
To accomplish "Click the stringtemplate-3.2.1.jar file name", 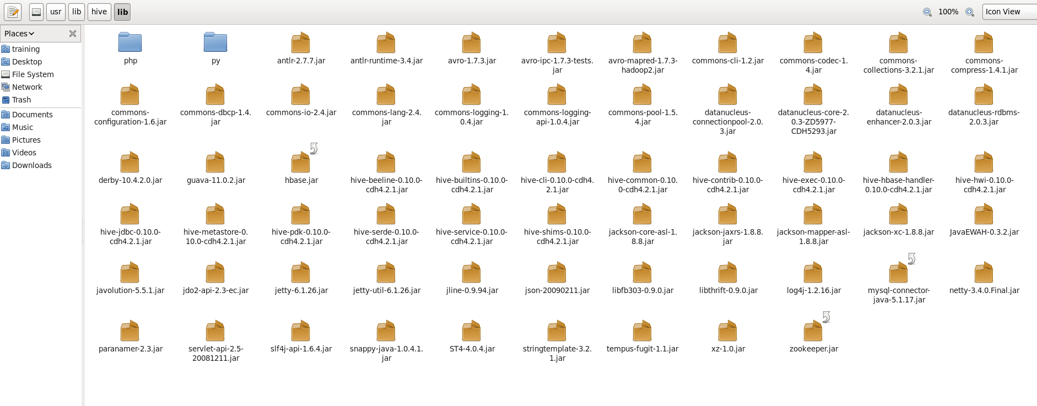I will pos(557,353).
